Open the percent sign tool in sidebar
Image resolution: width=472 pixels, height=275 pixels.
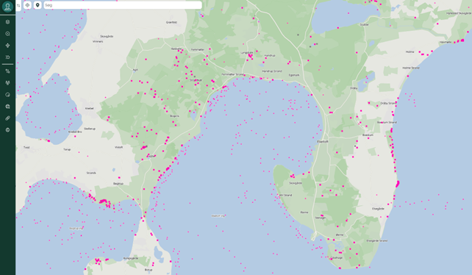tap(8, 71)
